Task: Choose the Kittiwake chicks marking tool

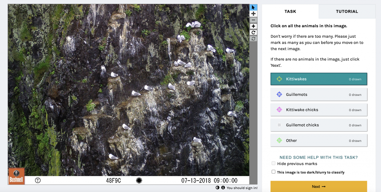Action: (x=319, y=110)
